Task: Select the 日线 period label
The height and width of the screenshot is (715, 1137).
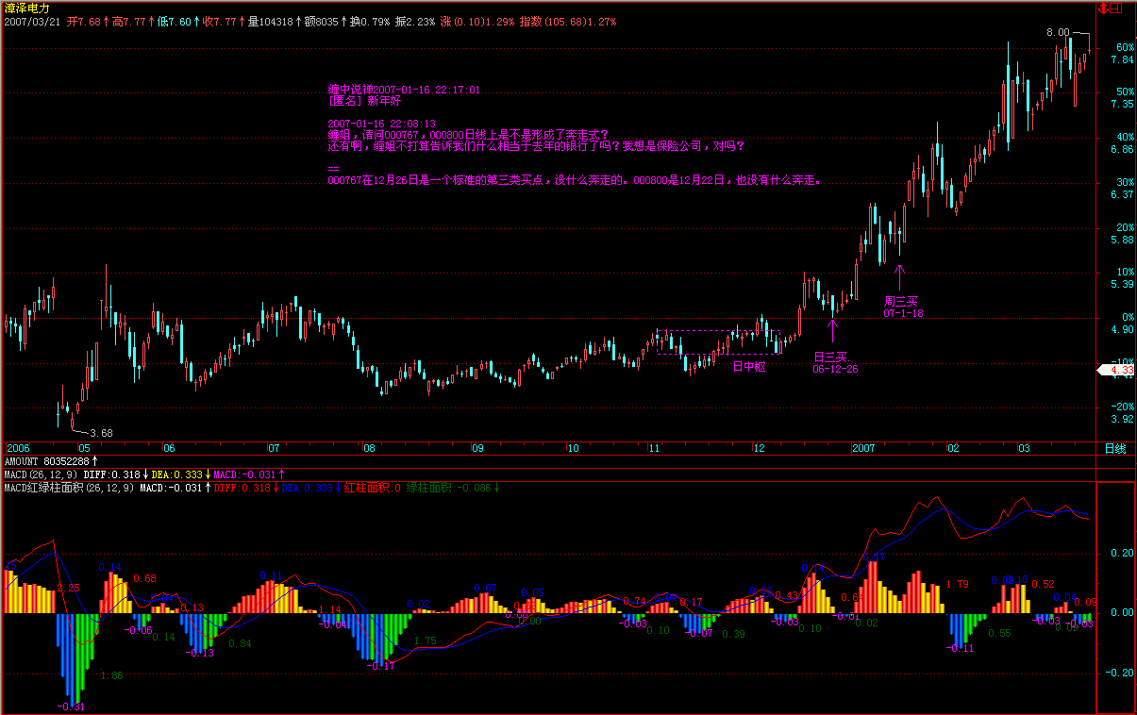Action: point(1115,448)
